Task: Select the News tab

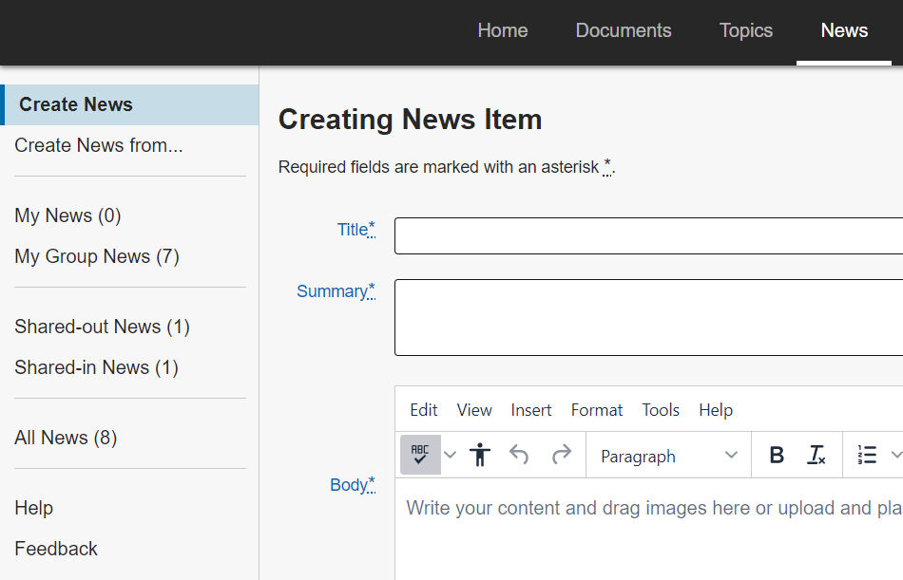Action: 844,30
